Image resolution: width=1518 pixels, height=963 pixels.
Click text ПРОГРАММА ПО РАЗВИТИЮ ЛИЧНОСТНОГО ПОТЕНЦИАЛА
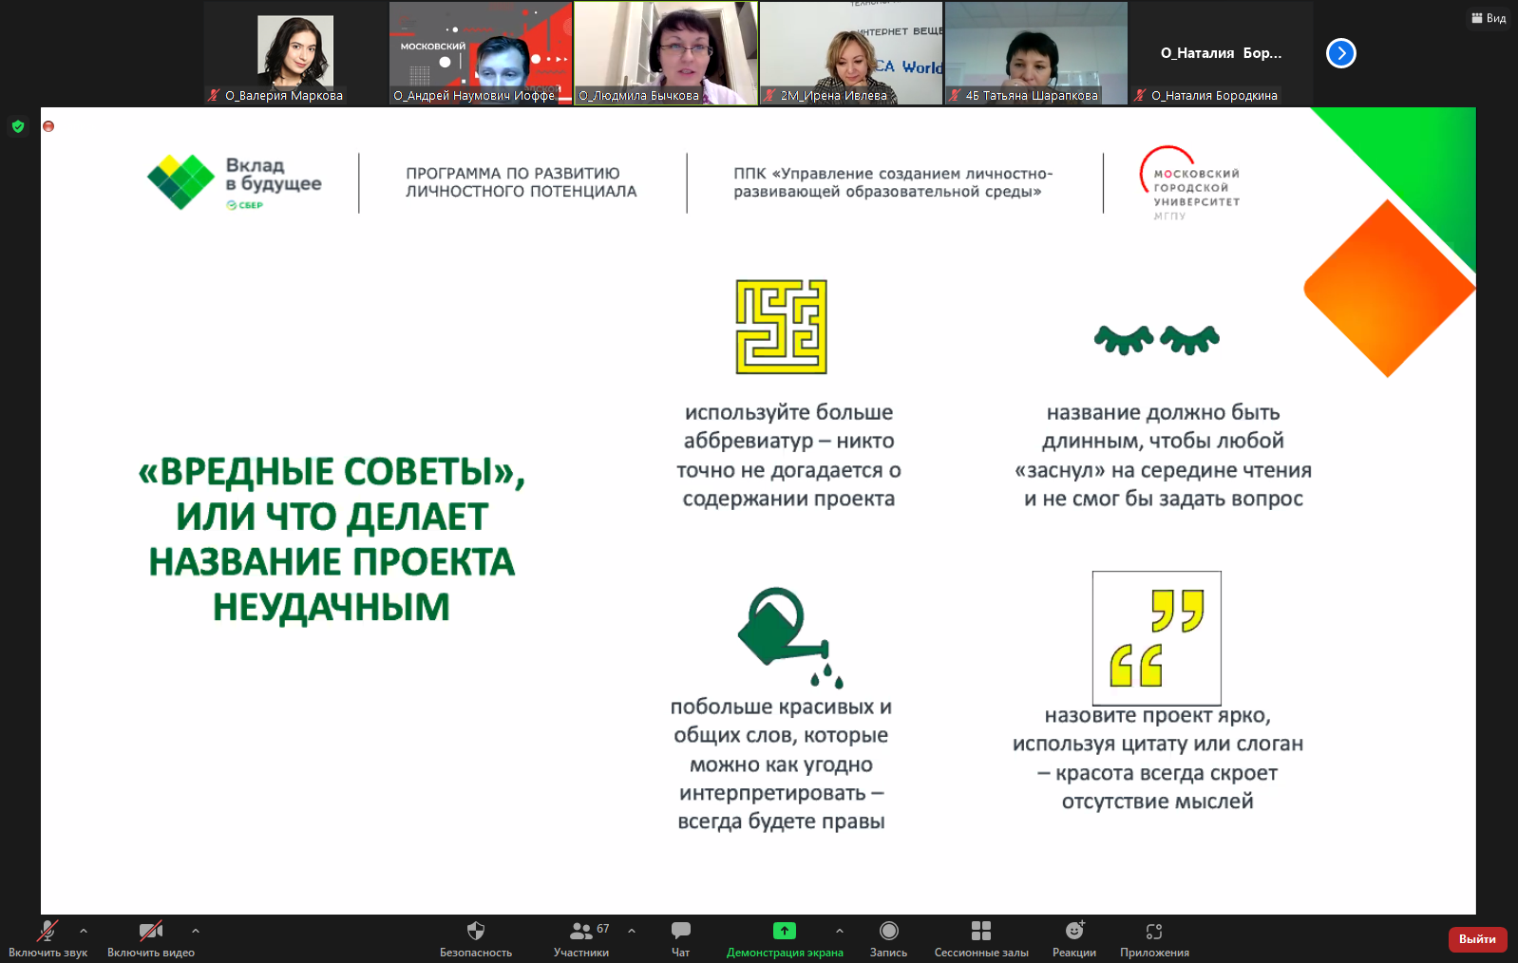click(522, 182)
